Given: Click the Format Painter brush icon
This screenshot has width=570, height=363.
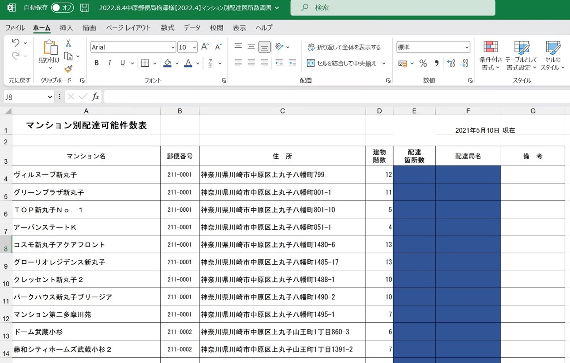Looking at the screenshot, I should (68, 69).
